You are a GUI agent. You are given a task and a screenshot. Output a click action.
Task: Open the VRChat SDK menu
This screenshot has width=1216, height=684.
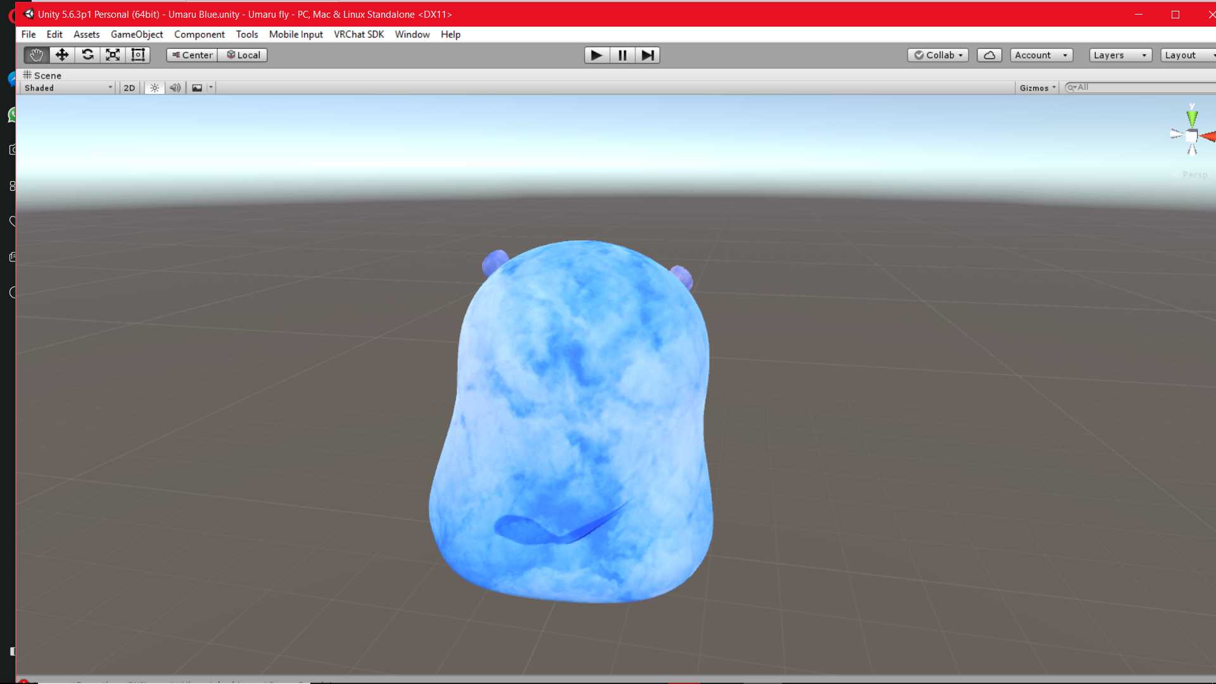tap(358, 34)
